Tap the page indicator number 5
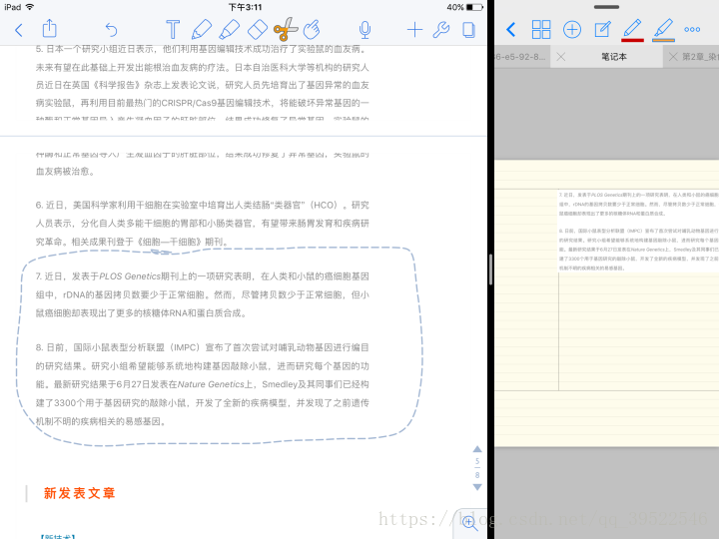 click(x=477, y=461)
